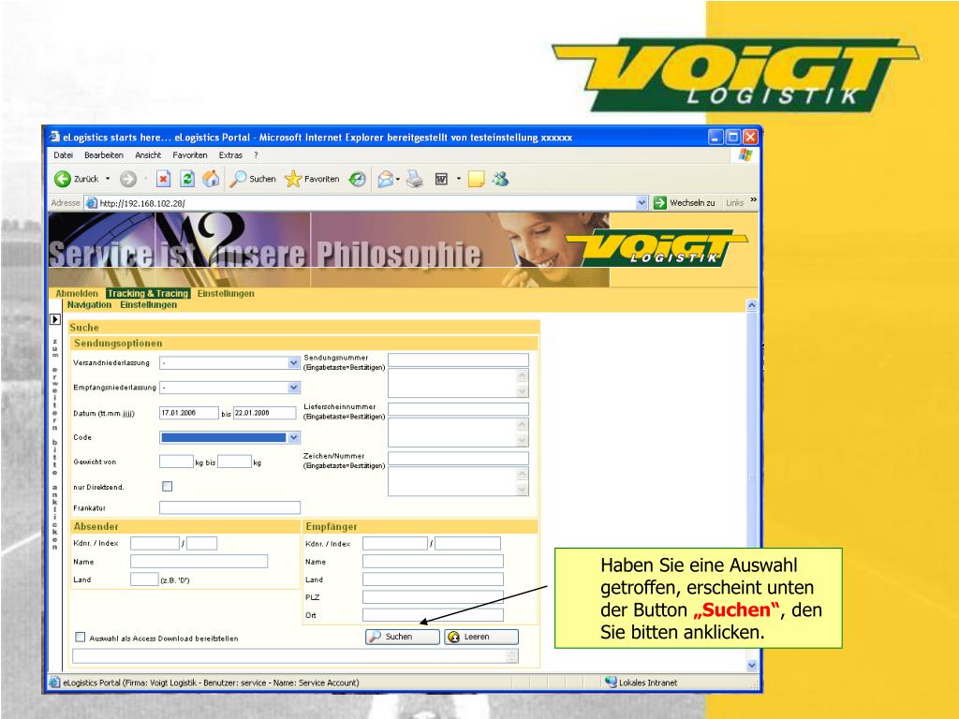Click the Messenger people icon

click(x=500, y=179)
